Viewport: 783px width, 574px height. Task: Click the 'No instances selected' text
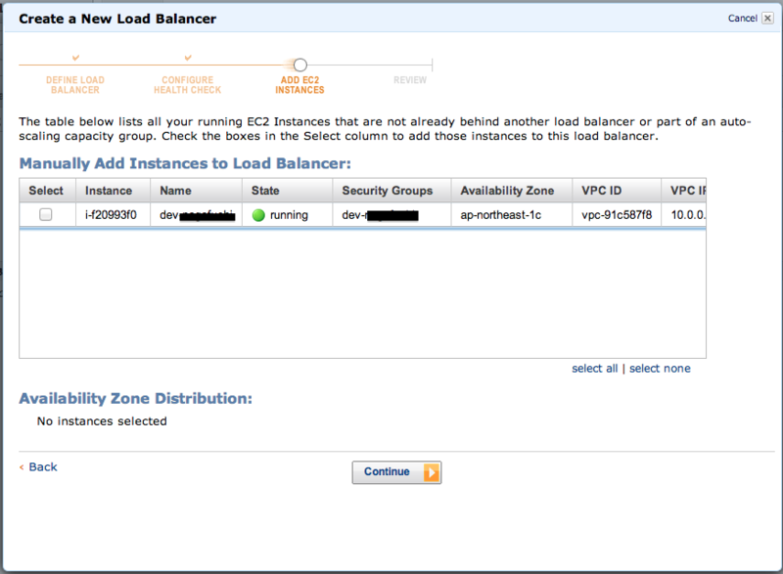point(102,421)
